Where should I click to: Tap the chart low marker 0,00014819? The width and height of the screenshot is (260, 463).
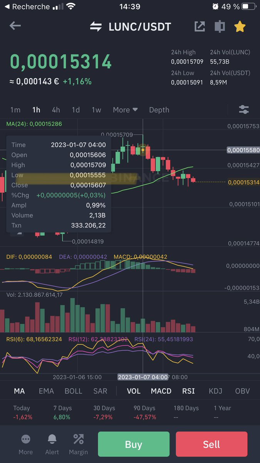[x=87, y=242]
